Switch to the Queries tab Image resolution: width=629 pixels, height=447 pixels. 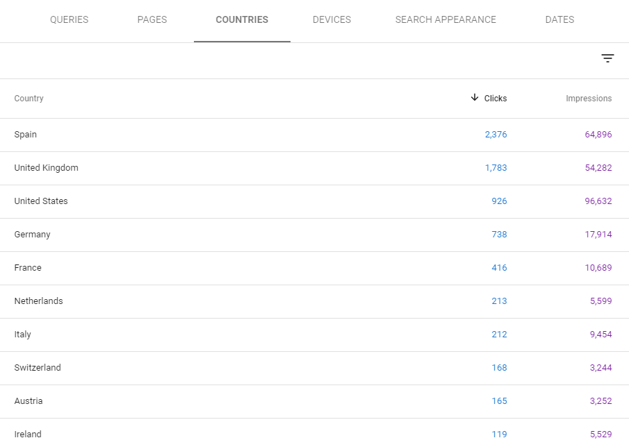point(69,19)
